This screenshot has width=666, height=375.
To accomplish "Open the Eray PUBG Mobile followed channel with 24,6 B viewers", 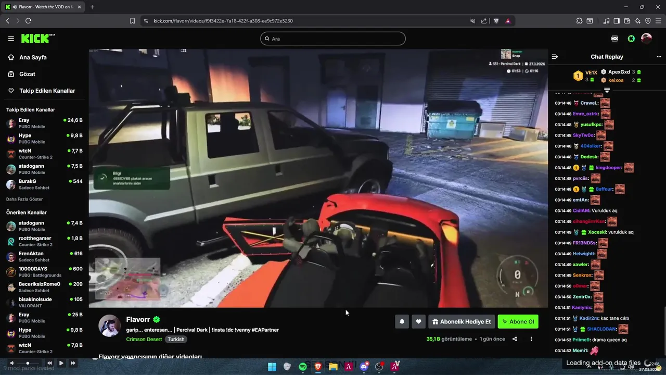I will 44,123.
